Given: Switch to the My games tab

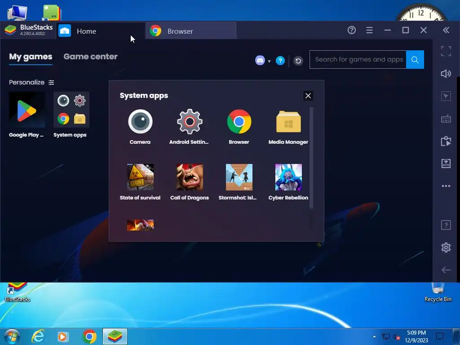Looking at the screenshot, I should (31, 57).
